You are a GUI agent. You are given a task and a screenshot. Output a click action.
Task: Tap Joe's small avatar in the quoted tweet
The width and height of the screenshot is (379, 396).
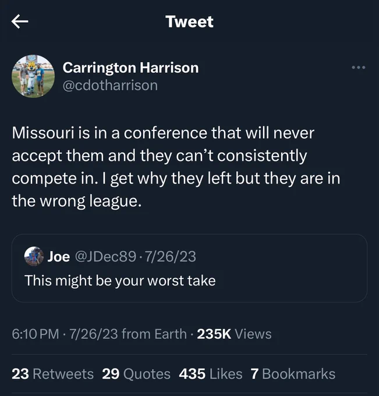click(x=34, y=256)
